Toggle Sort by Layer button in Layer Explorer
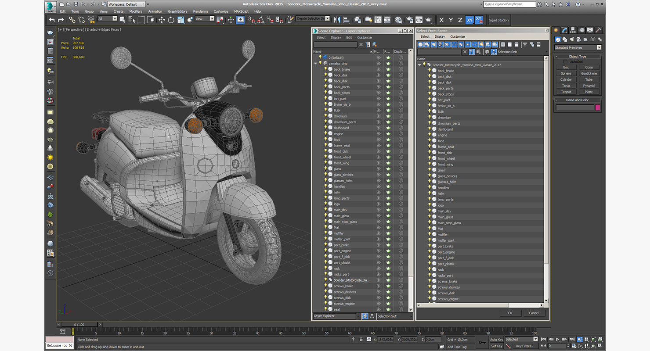Image resolution: width=650 pixels, height=351 pixels. pos(365,316)
